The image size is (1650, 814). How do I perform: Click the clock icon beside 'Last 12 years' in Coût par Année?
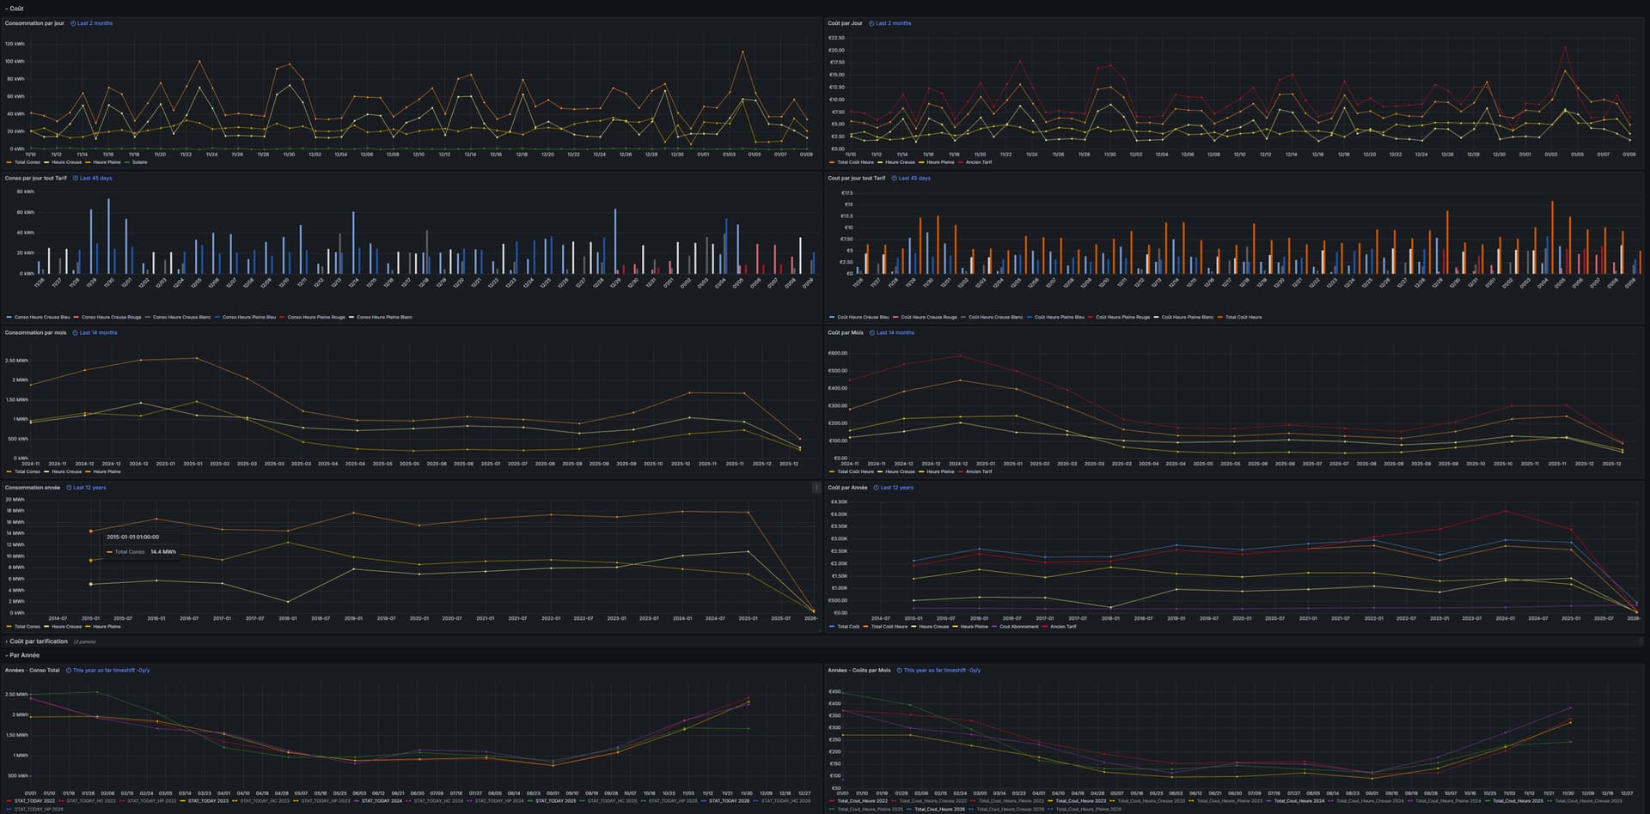coord(877,488)
